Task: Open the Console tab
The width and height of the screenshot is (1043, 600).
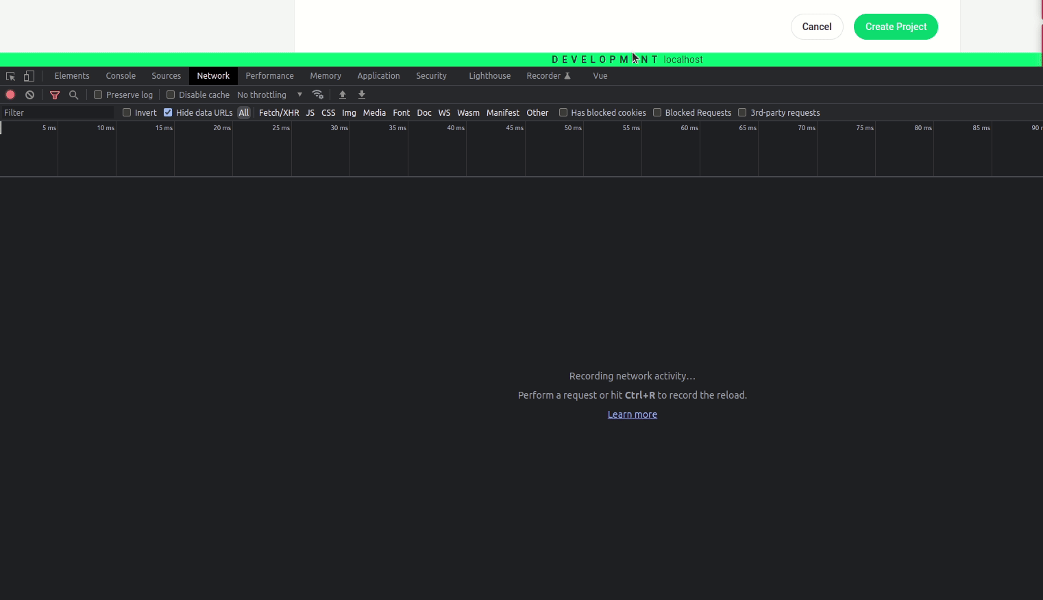Action: point(121,76)
